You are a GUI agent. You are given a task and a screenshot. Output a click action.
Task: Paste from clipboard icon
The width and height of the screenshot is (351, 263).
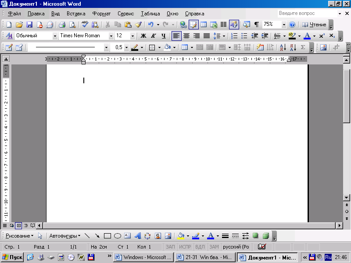pos(128,25)
